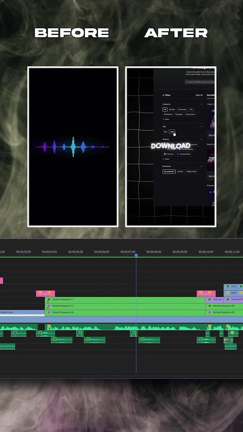Collapse the Resolutions filter section
The image size is (243, 432).
(201, 166)
